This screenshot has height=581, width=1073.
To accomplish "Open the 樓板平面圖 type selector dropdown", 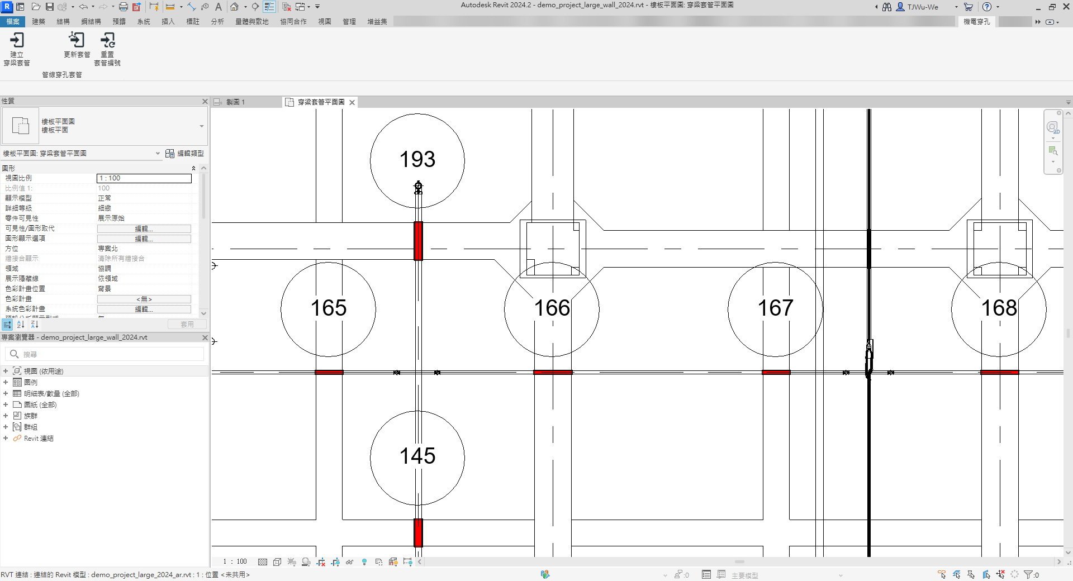I will click(x=201, y=126).
